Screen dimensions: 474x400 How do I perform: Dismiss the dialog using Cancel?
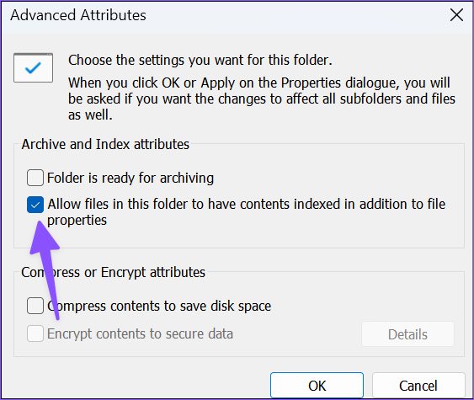pyautogui.click(x=418, y=385)
